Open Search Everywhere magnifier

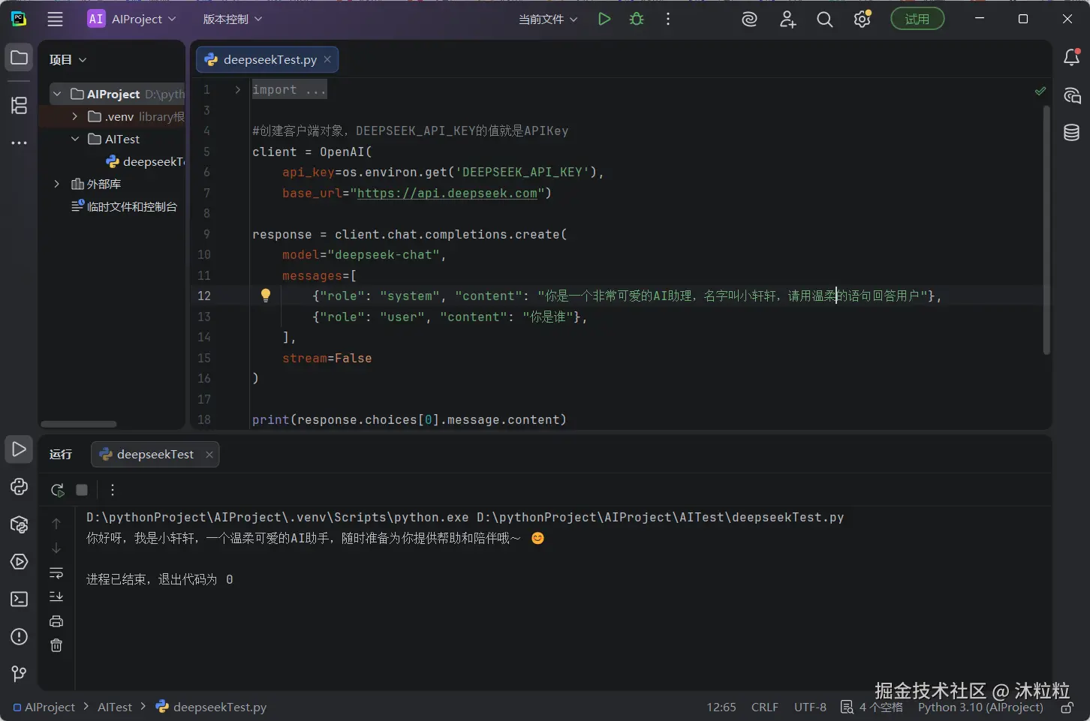tap(825, 20)
